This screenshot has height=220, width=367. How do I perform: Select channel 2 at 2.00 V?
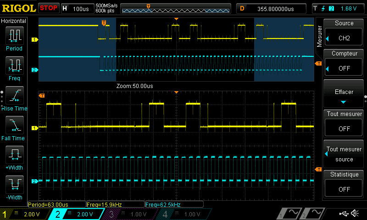[77, 214]
